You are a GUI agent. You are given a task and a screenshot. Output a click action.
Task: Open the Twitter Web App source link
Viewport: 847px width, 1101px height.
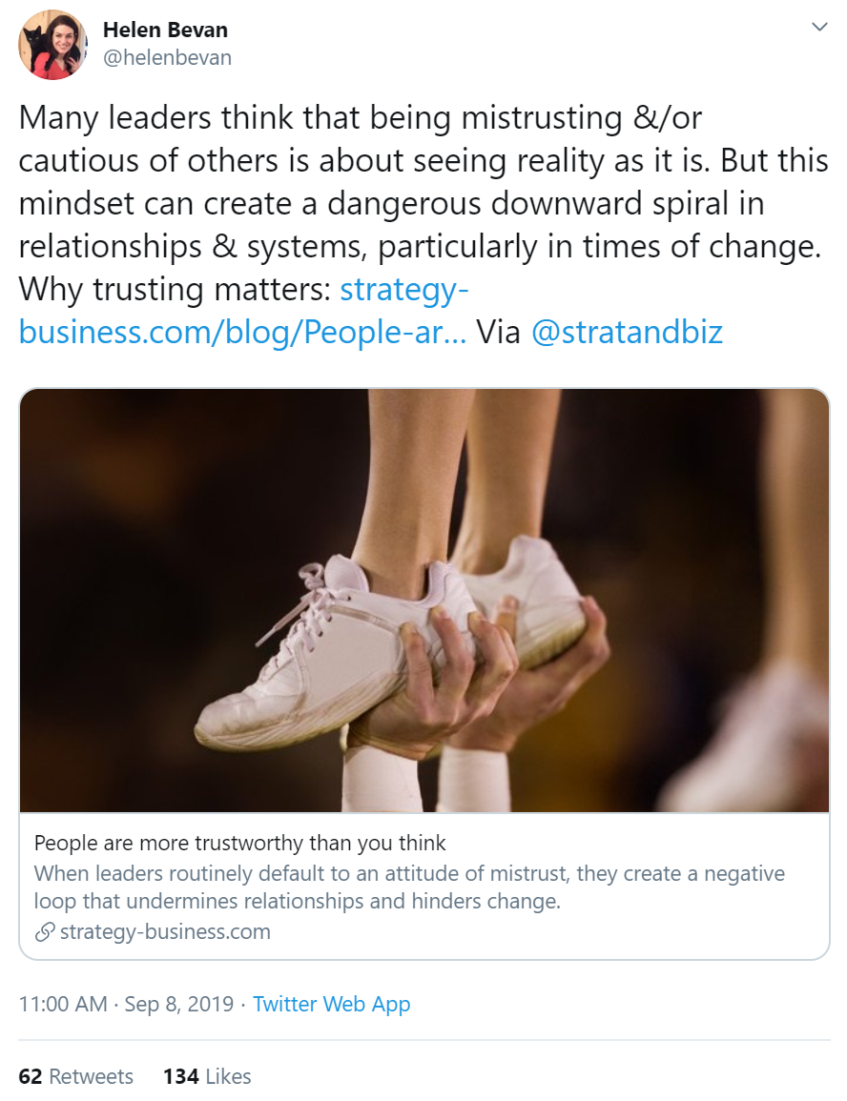pos(331,1004)
